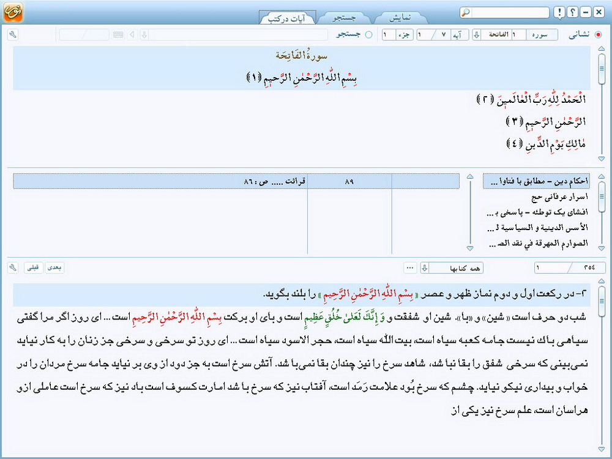The height and width of the screenshot is (459, 612).
Task: Open the الفاتحة surah dropdown
Action: coord(477,35)
